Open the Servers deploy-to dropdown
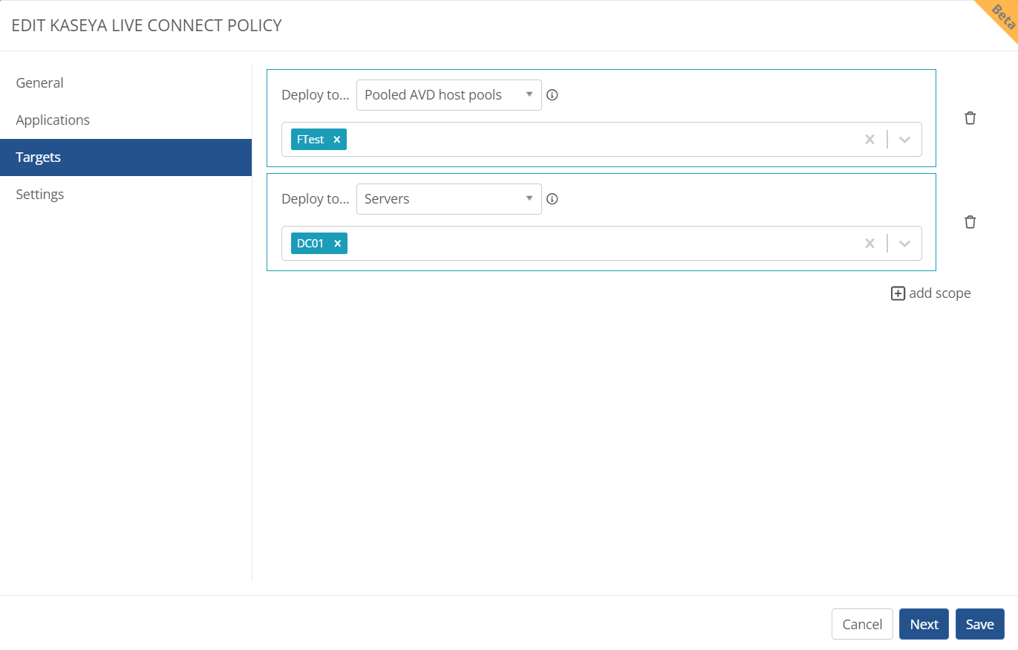 pyautogui.click(x=448, y=199)
